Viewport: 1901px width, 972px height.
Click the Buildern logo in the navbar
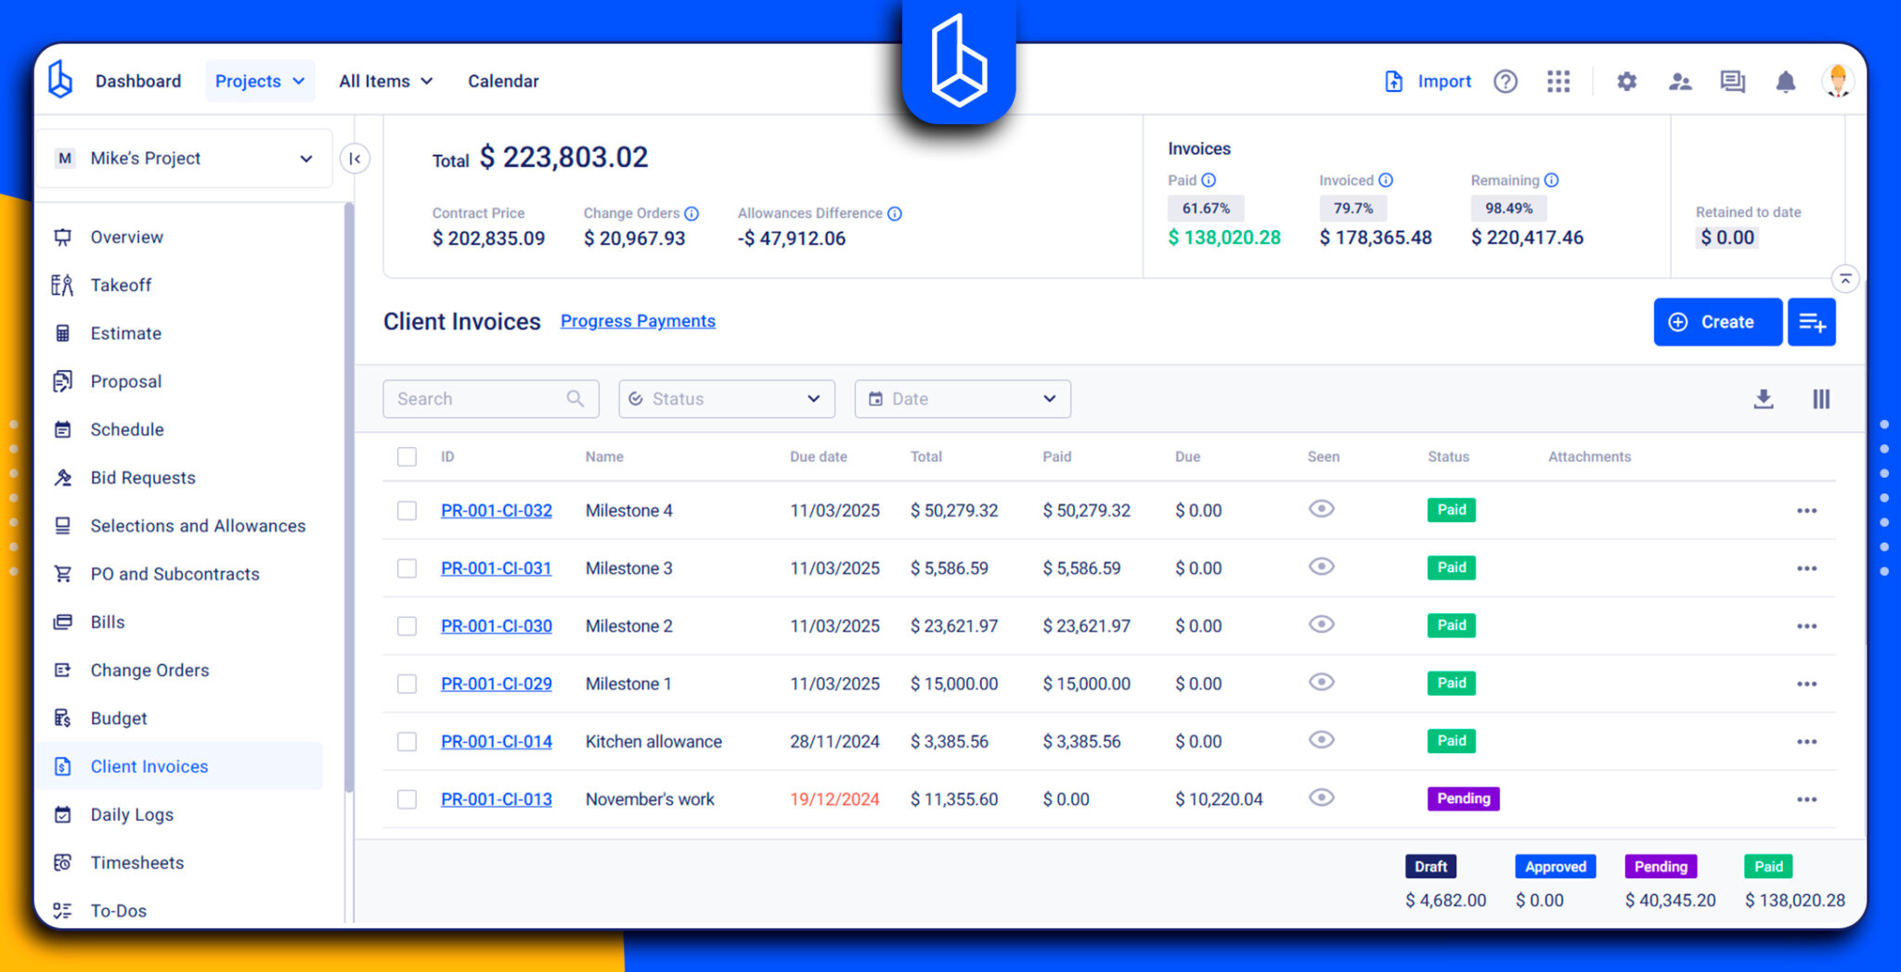[60, 80]
